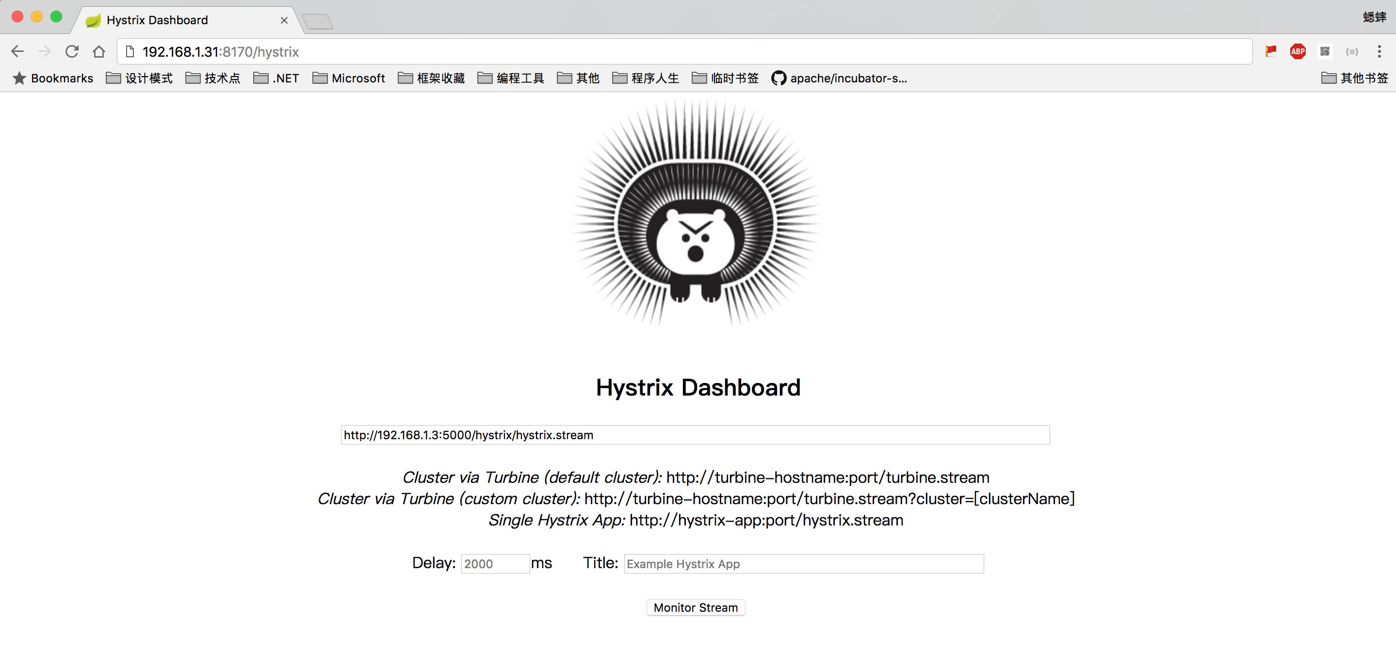
Task: Open the .NET bookmark folder
Action: pyautogui.click(x=276, y=79)
